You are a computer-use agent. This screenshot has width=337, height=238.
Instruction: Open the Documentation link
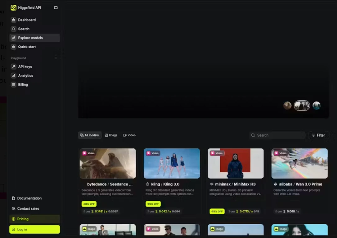[x=35, y=198]
